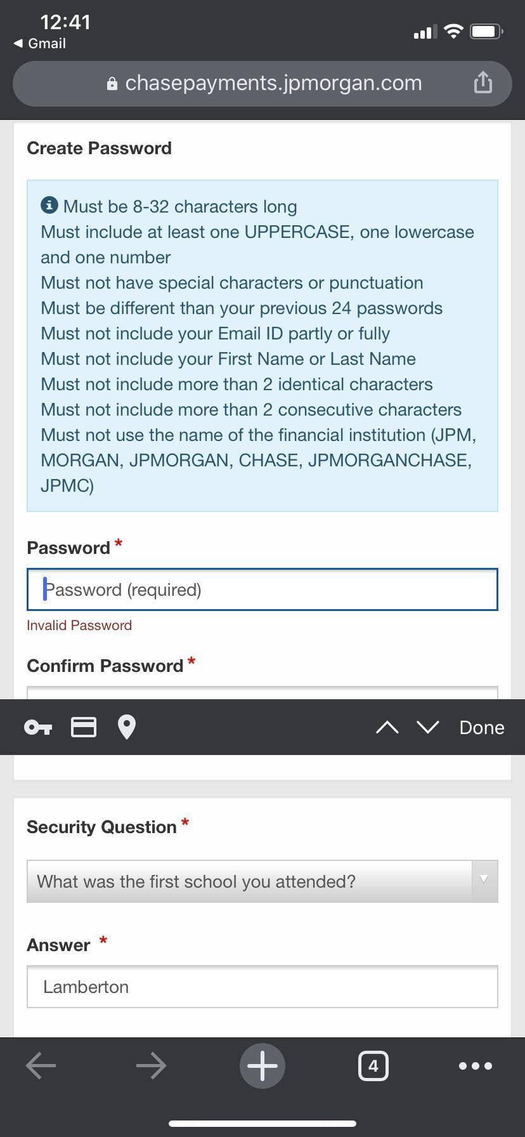Jump to next form field arrow
The height and width of the screenshot is (1137, 525).
[x=428, y=728]
